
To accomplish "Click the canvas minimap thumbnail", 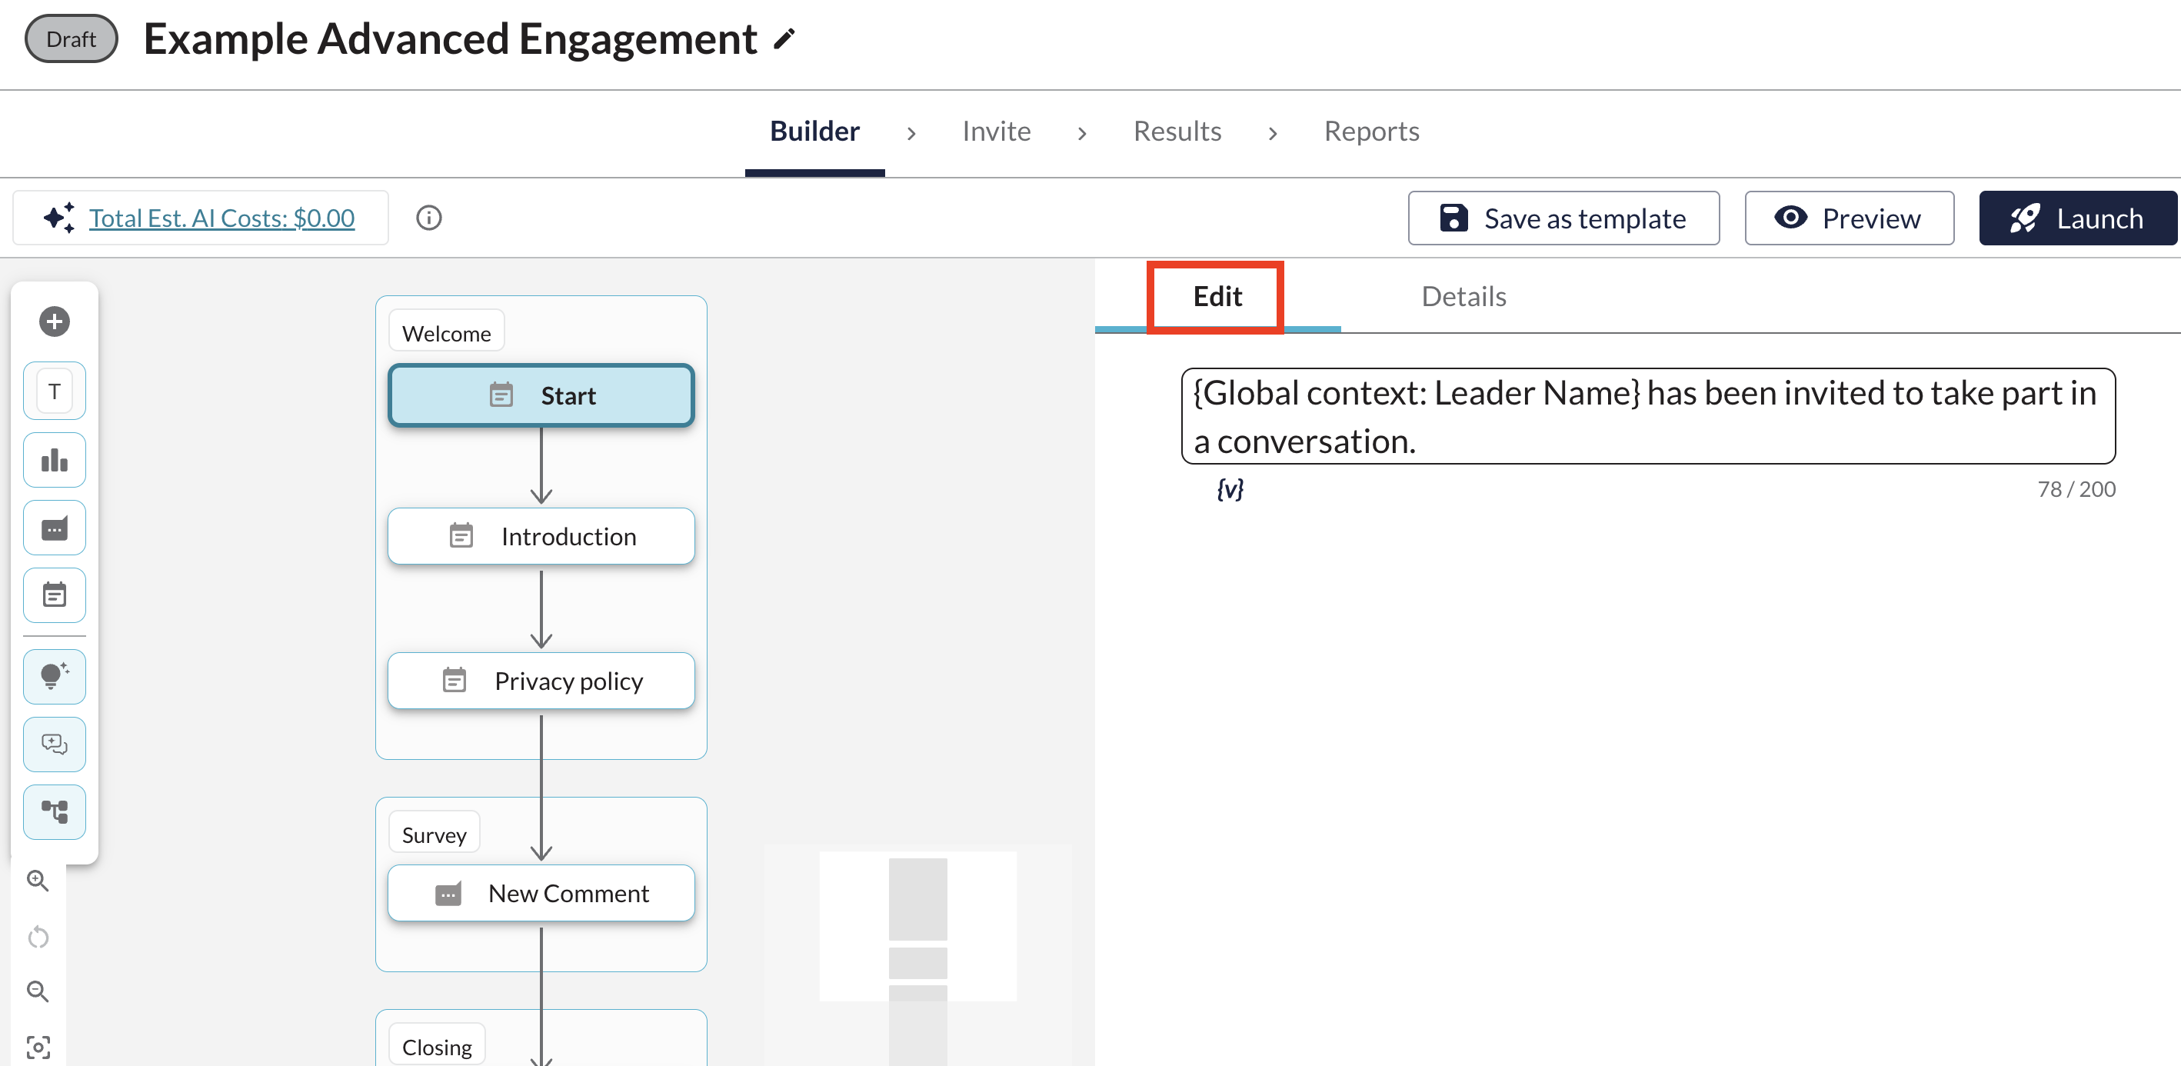I will (917, 955).
